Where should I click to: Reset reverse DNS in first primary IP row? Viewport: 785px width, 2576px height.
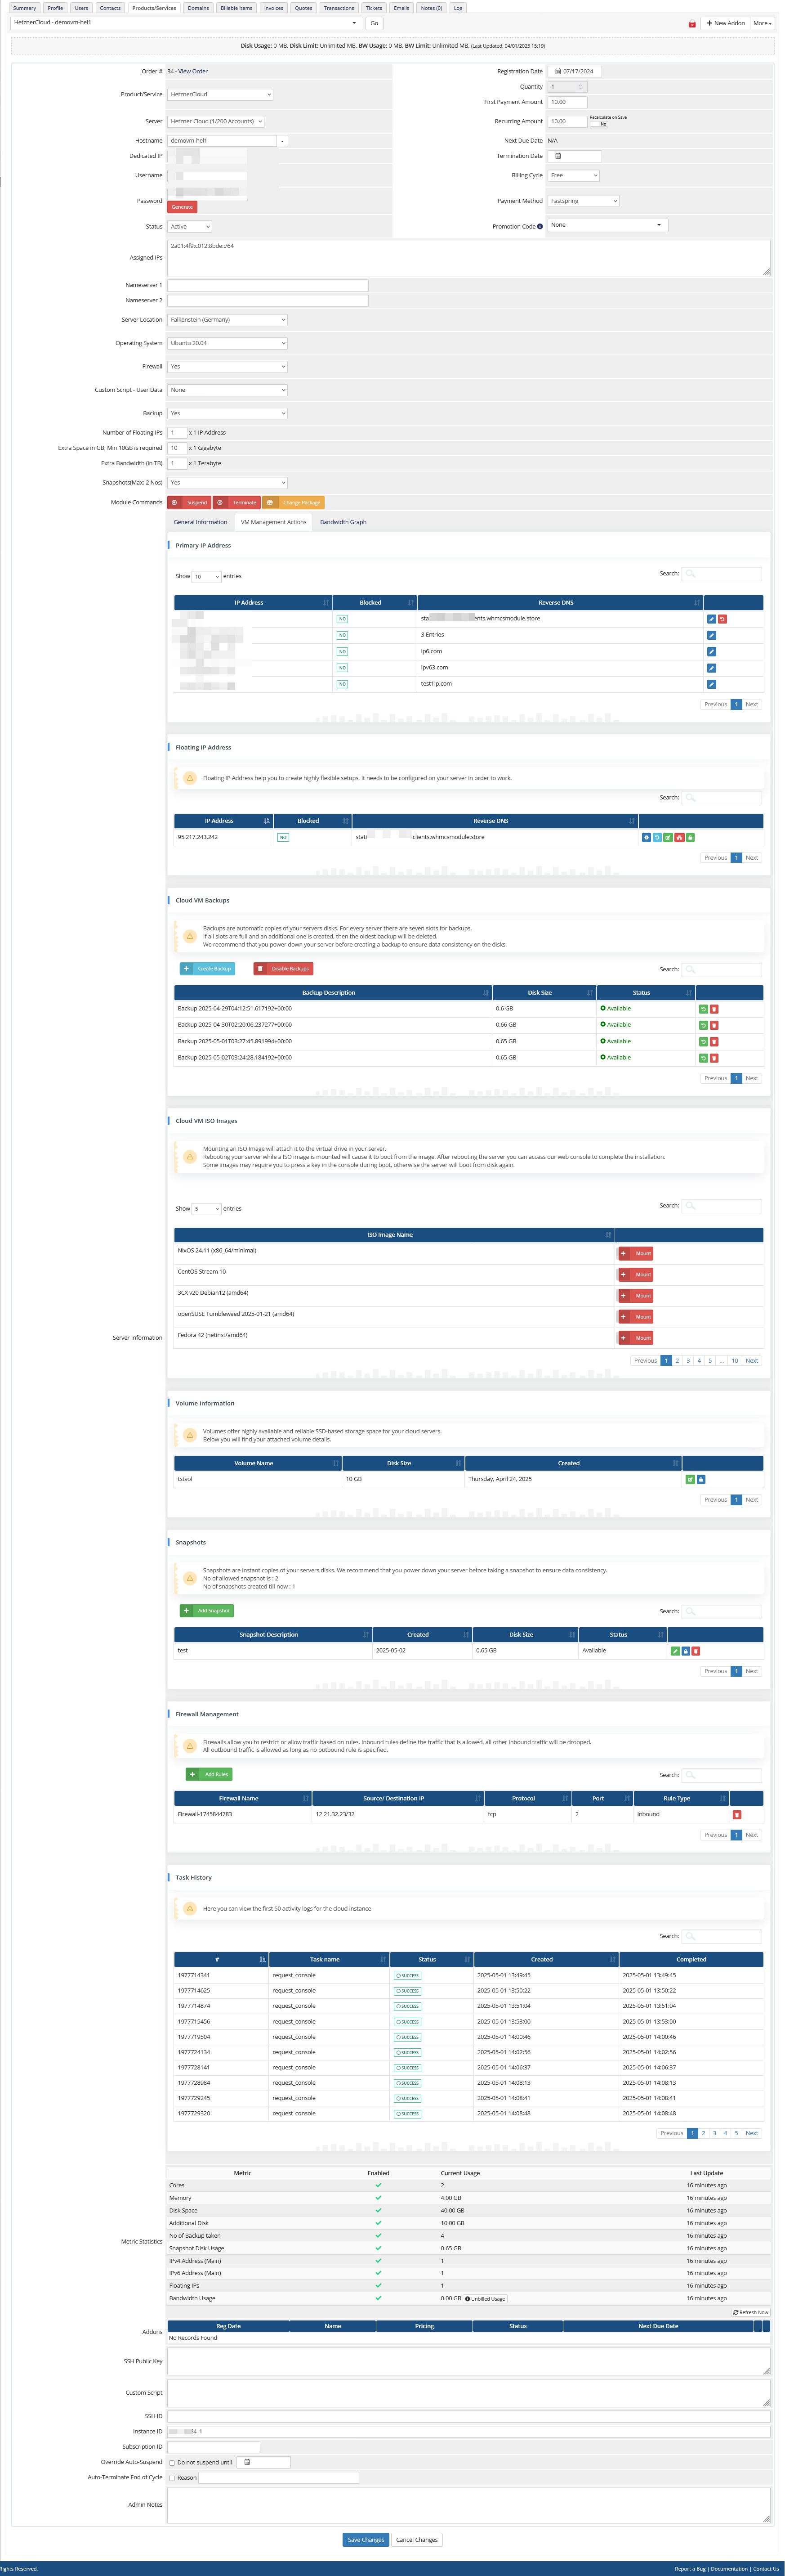tap(722, 619)
